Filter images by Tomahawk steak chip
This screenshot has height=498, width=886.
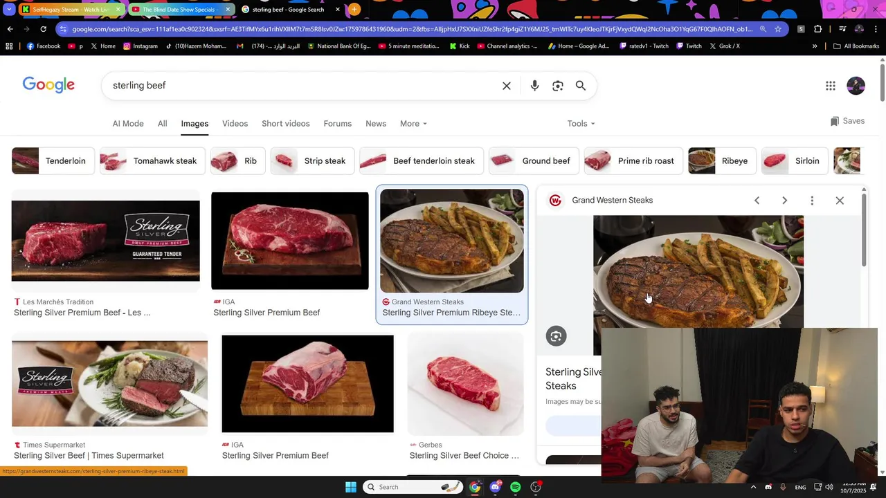pos(152,161)
